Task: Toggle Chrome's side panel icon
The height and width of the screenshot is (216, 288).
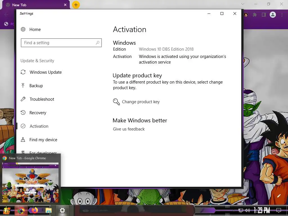Action: click(264, 15)
